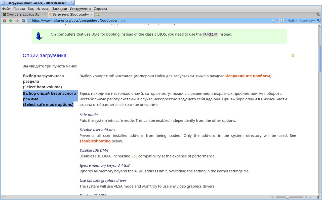
Task: Open the Справка menu
Action: click(100, 9)
